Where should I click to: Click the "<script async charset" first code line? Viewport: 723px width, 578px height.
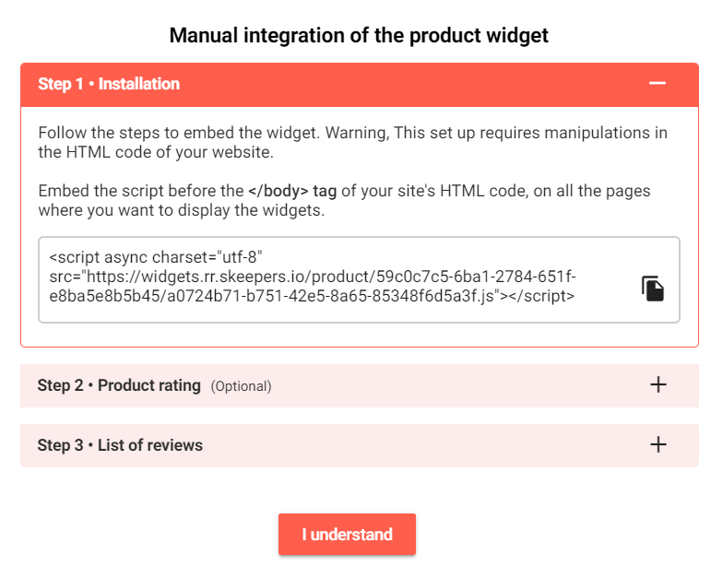point(156,257)
